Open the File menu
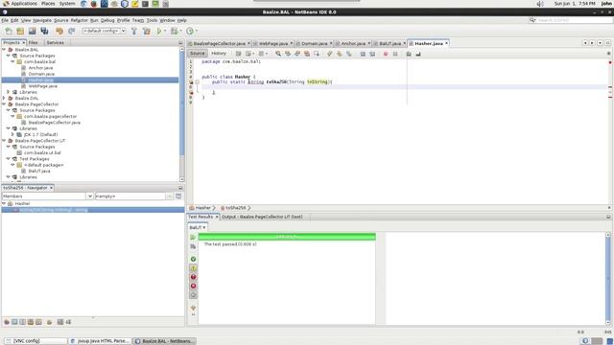The image size is (614, 345). coord(5,20)
